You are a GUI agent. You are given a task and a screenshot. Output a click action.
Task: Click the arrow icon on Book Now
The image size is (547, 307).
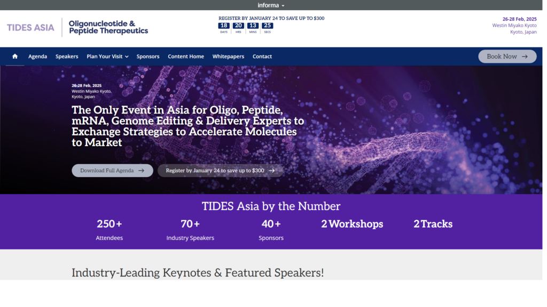click(x=525, y=56)
